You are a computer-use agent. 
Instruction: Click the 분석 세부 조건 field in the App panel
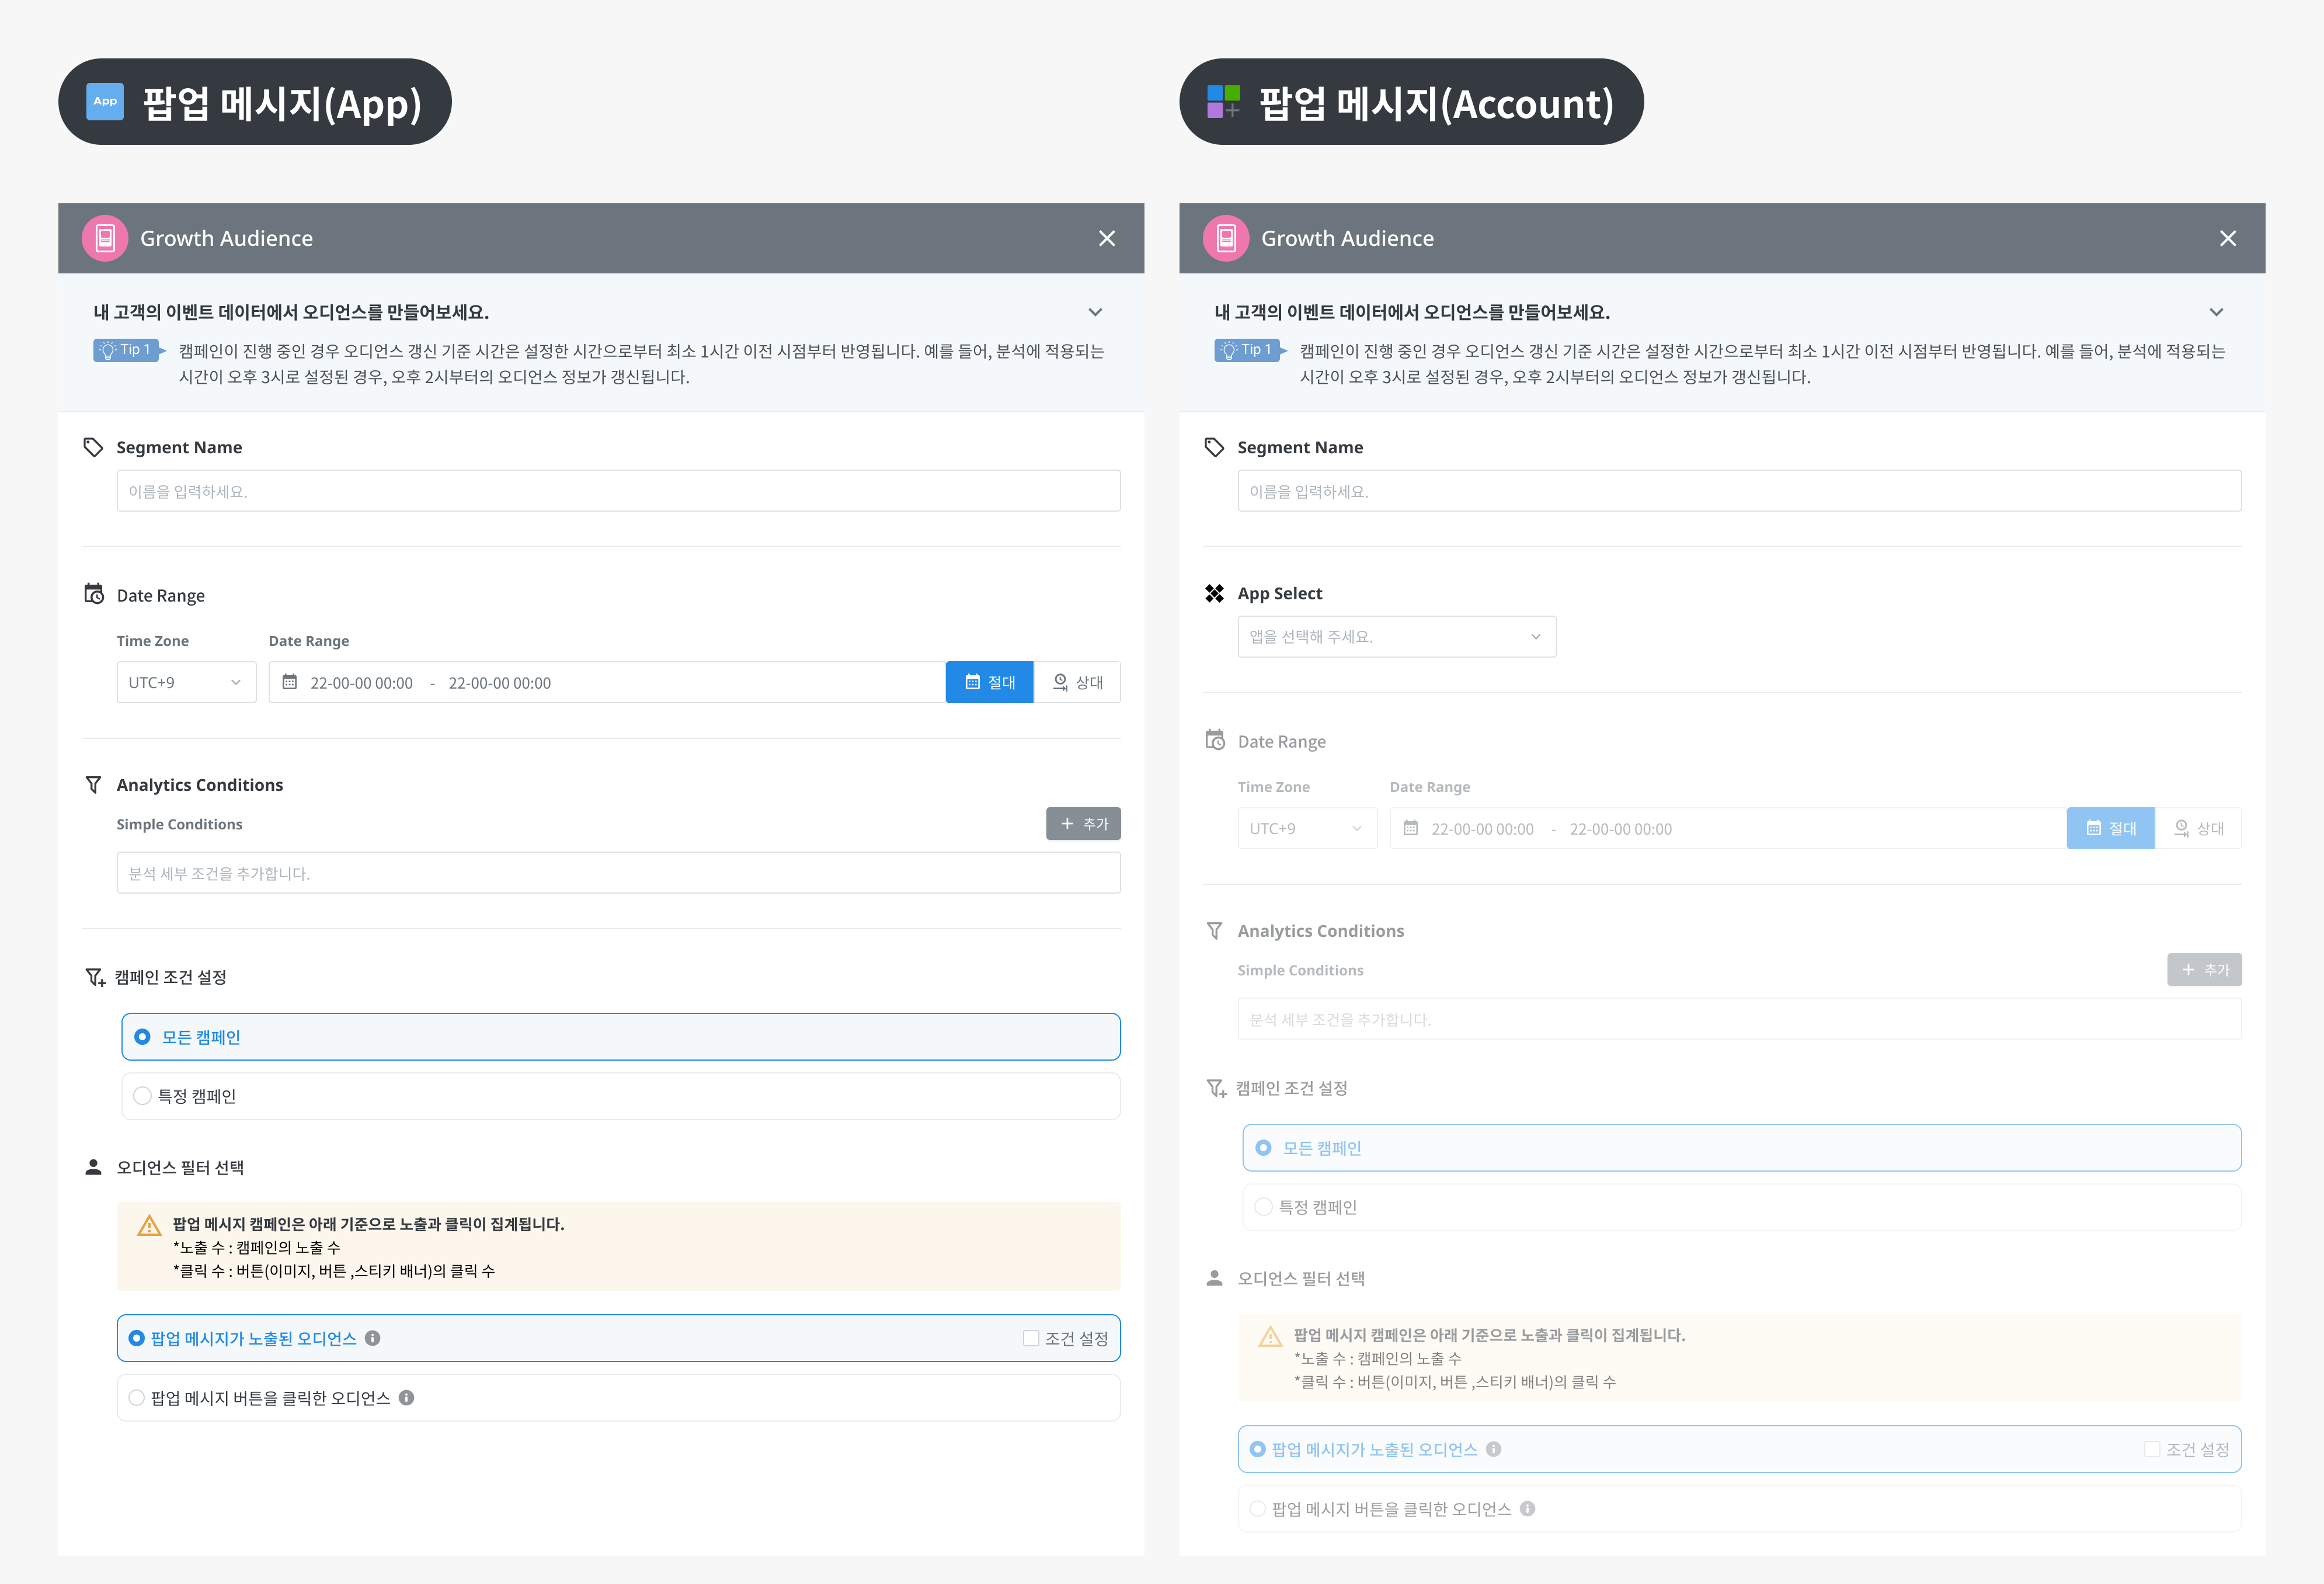[x=618, y=873]
